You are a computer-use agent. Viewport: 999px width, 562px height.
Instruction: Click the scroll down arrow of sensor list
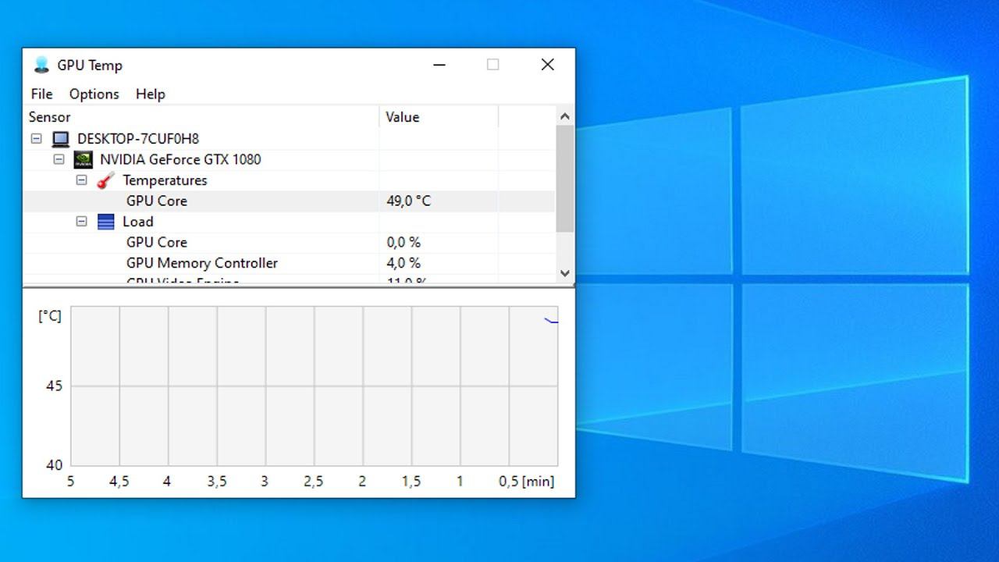coord(565,273)
